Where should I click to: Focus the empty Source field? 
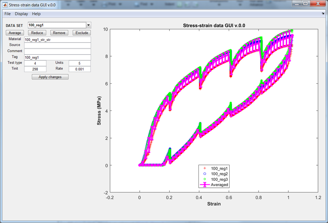click(57, 46)
